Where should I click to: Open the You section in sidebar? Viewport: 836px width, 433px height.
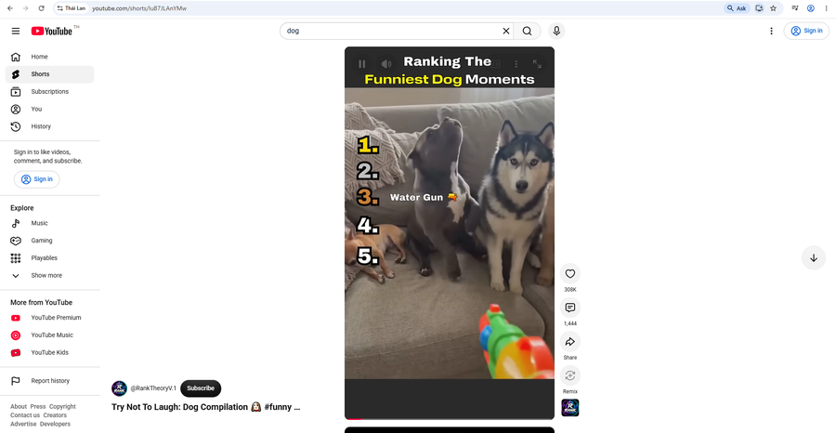[x=49, y=109]
